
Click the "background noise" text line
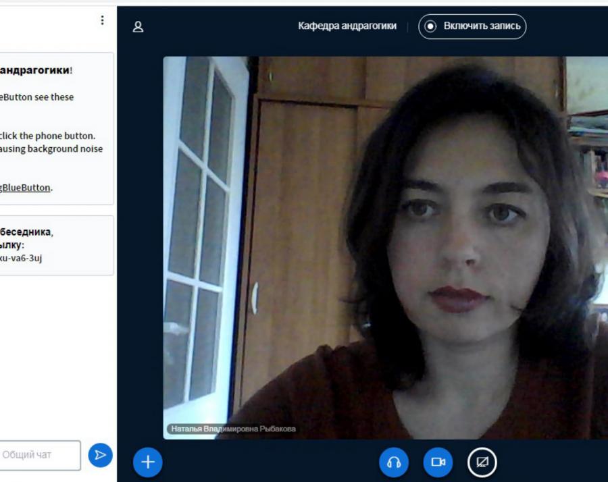(51, 149)
